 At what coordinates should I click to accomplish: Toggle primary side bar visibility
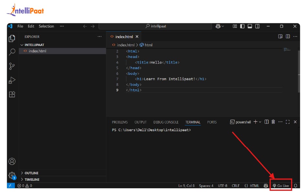pos(242,26)
